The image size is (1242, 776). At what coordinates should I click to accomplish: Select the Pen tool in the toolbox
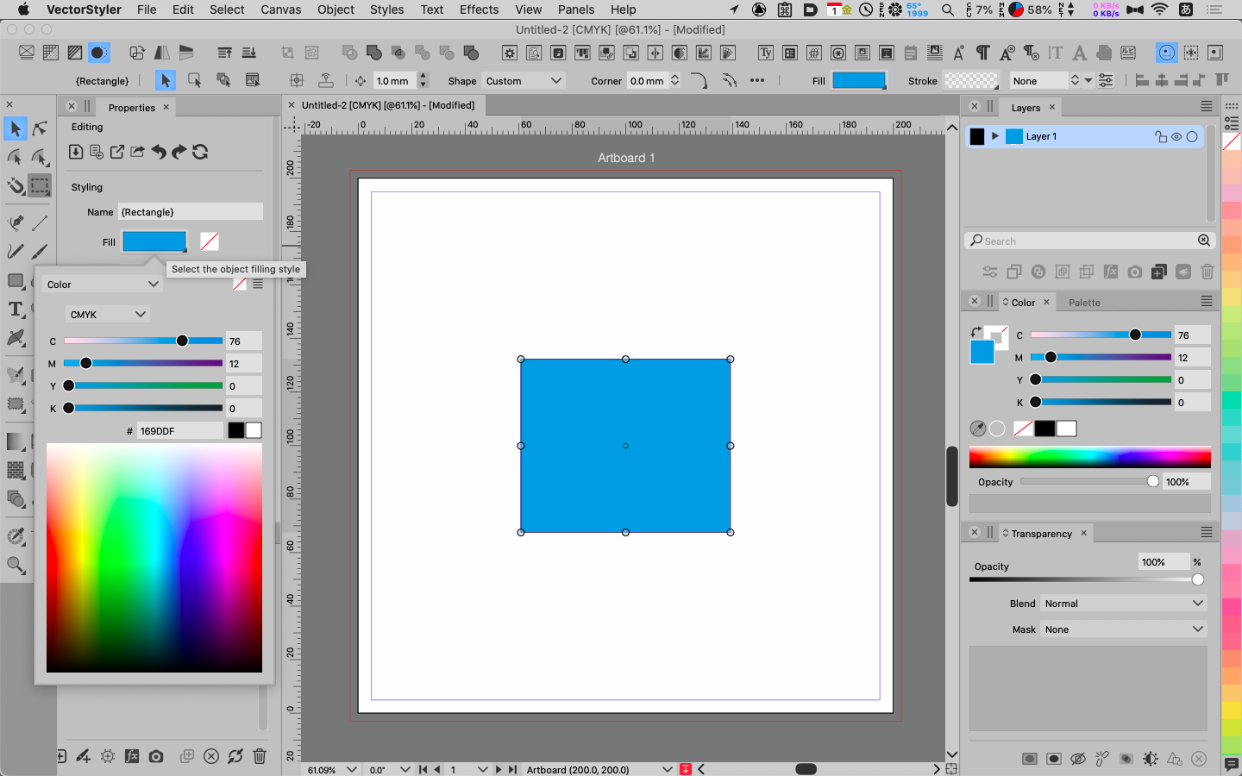[x=16, y=222]
